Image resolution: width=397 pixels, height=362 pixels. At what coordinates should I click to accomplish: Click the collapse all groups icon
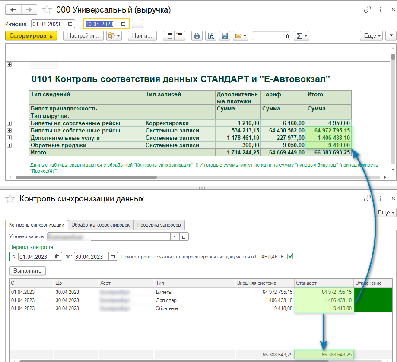point(179,36)
